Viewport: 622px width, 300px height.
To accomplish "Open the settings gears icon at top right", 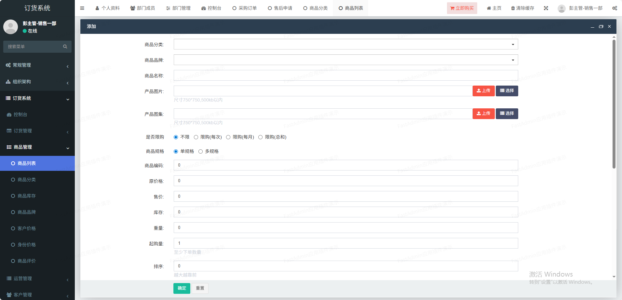I will 615,8.
